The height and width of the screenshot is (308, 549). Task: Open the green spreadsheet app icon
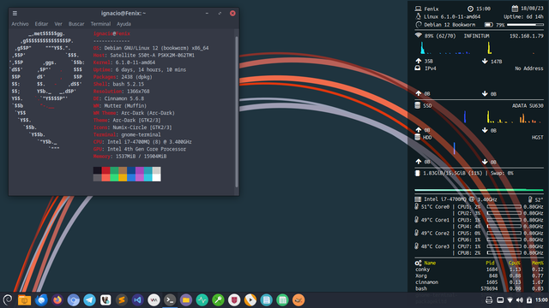click(x=282, y=300)
